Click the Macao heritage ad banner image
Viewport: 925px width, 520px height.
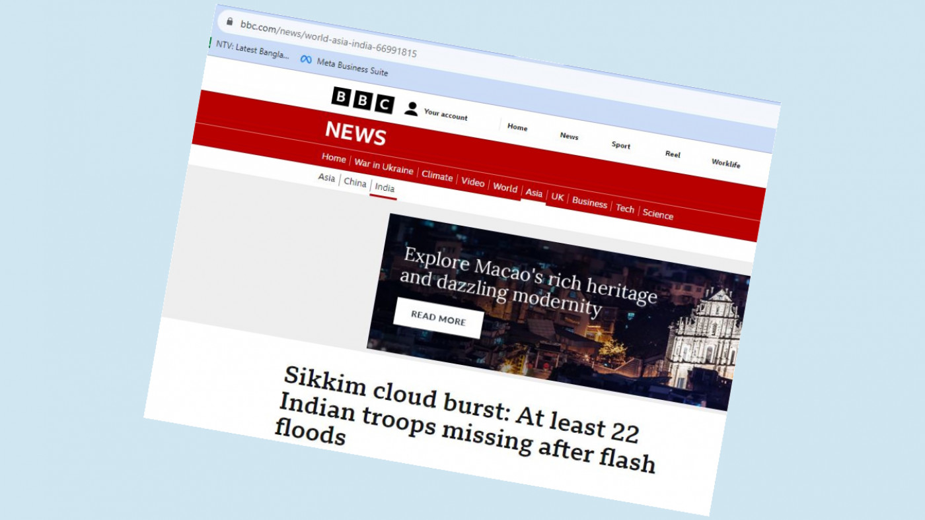(558, 312)
